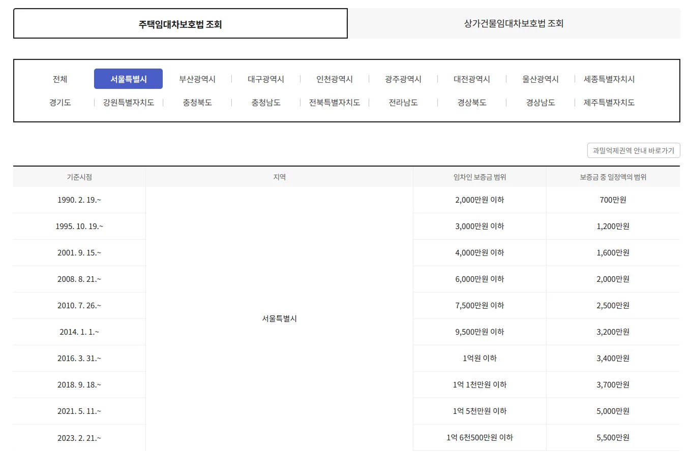This screenshot has height=454, width=689.
Task: Open 과밀억제권역 안내 바로가기 link
Action: coord(634,150)
